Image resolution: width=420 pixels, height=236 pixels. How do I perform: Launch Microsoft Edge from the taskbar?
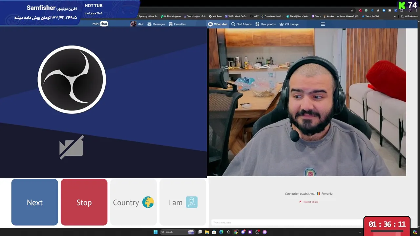tap(221, 232)
